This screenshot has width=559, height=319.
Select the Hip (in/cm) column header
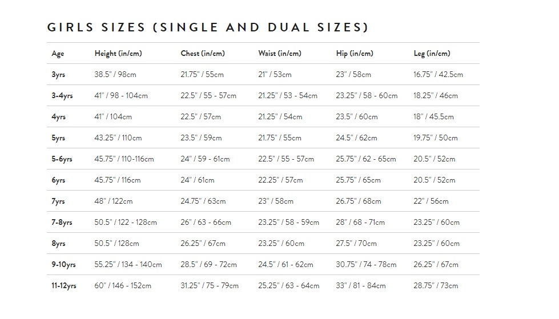(355, 54)
